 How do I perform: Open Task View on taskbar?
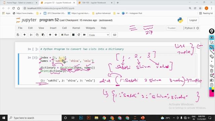tap(73, 118)
